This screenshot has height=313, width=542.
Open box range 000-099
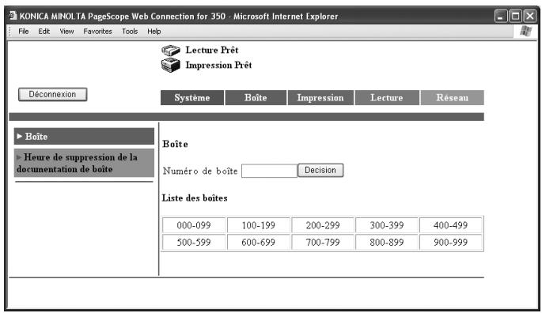194,225
